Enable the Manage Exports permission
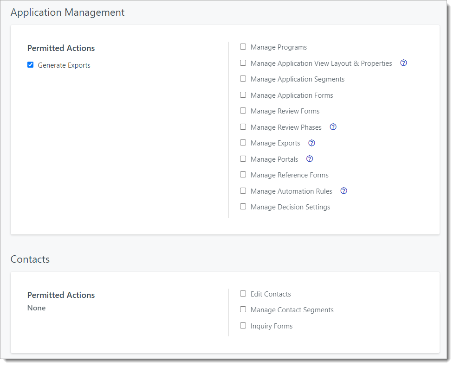 pos(243,142)
